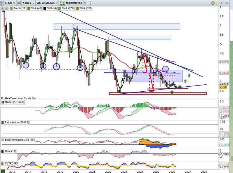The height and width of the screenshot is (173, 233).
Task: Toggle the Mom (12) indicator icon
Action: click(x=3, y=152)
